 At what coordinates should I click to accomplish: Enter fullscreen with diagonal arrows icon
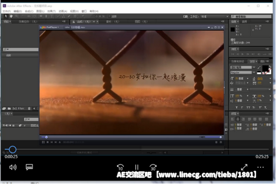244,167
